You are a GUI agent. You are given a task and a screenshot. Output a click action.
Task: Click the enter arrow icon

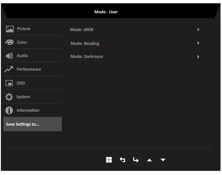136,160
